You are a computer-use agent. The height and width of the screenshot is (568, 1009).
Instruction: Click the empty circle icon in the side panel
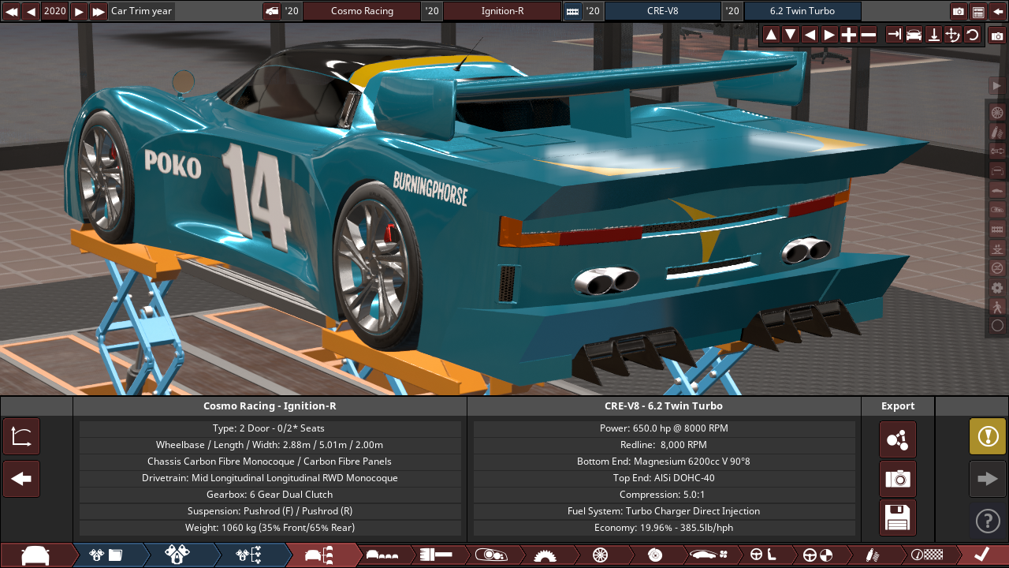tap(996, 325)
